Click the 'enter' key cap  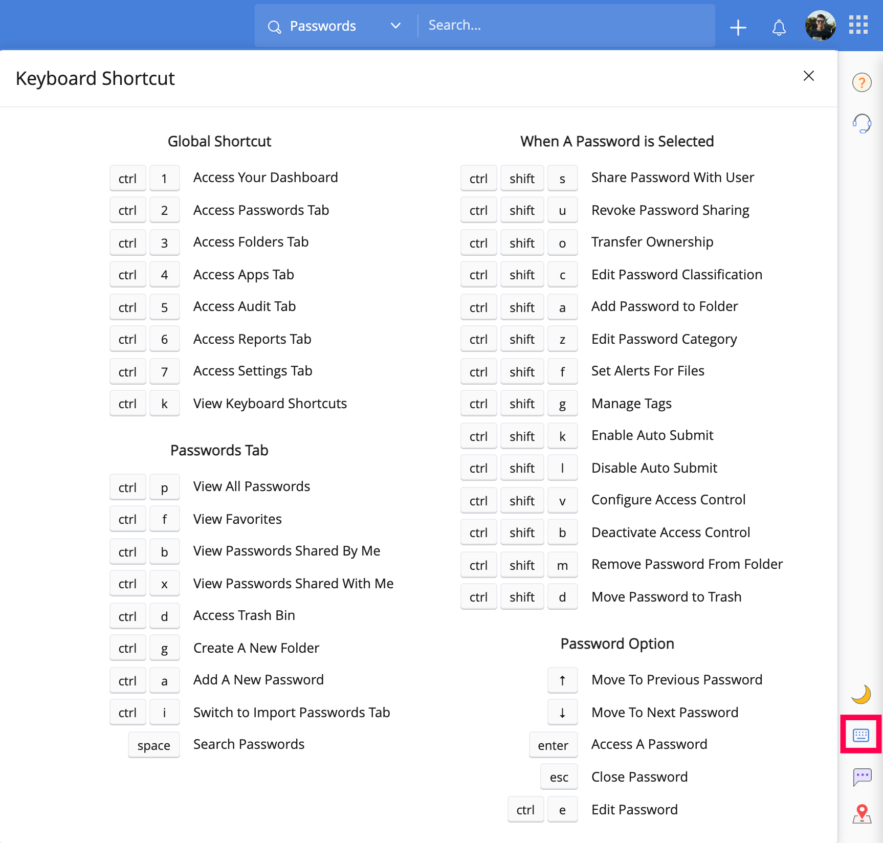553,745
